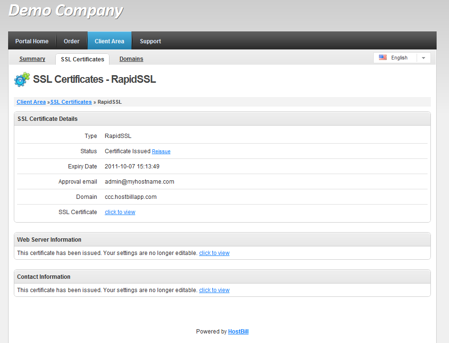Click the expiry date value 2011-10-07 15:13:49
449x343 pixels.
[132, 167]
